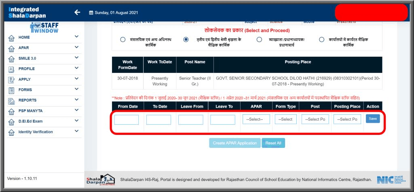Select the मंत्रालयिक एवं अन्य अधिनस्थ कार्मिक radio
The width and height of the screenshot is (414, 192).
(x=123, y=40)
